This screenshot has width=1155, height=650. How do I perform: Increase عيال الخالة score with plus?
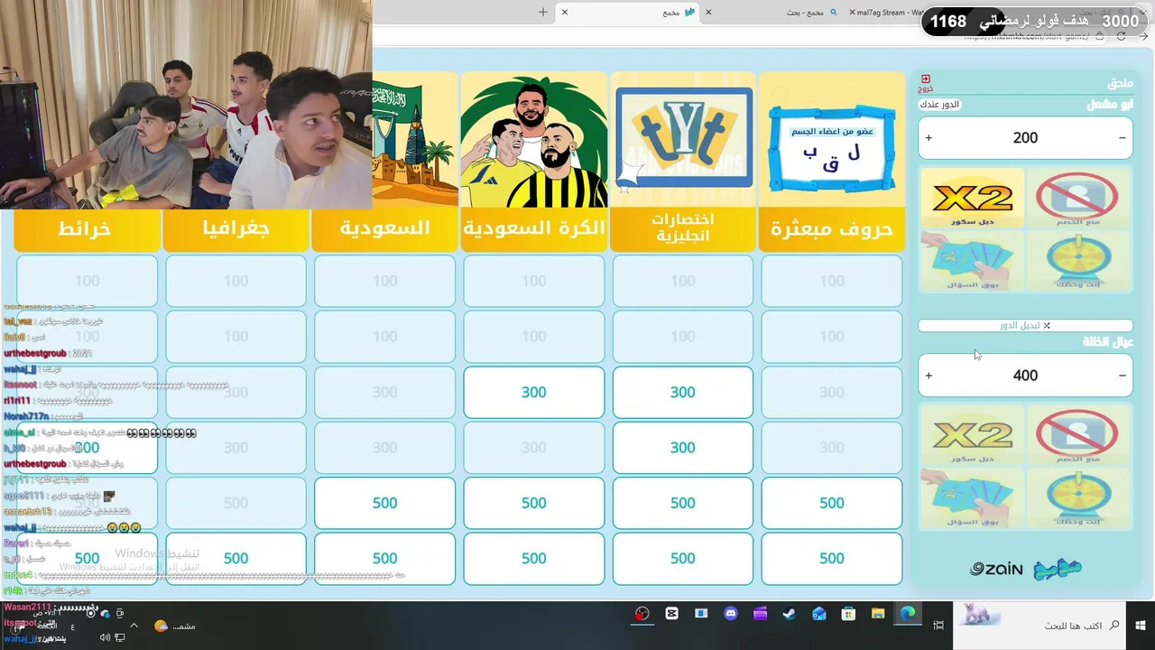coord(929,376)
